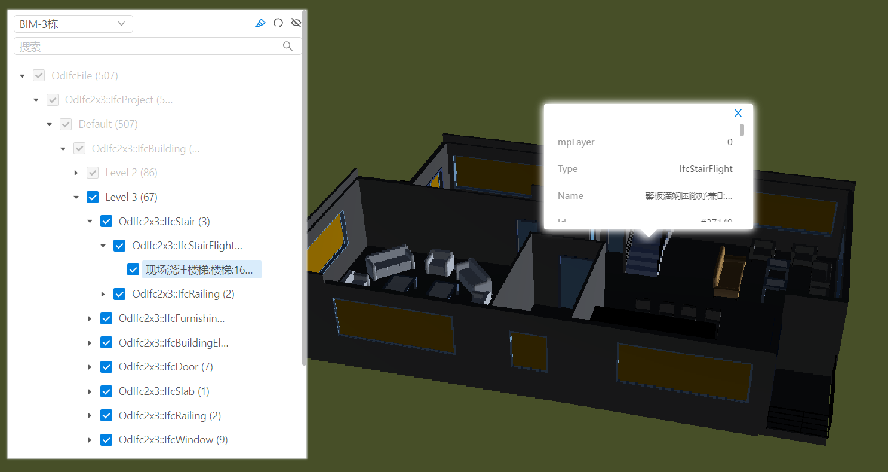Screen dimensions: 888x472
Task: Uncheck the Level 3 checkbox
Action: tap(93, 197)
